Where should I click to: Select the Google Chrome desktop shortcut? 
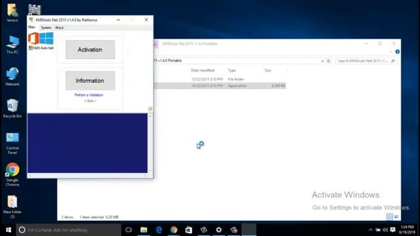(12, 174)
